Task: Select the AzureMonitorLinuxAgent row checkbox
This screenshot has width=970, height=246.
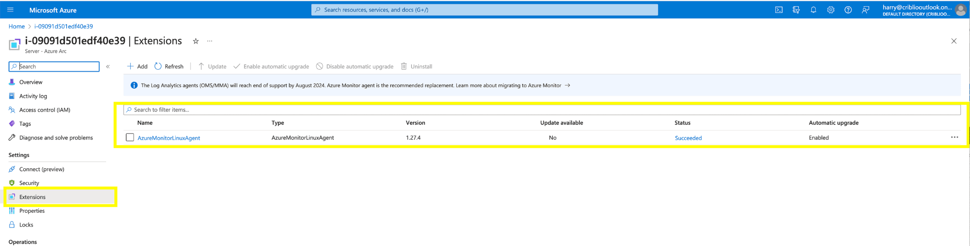Action: [130, 137]
